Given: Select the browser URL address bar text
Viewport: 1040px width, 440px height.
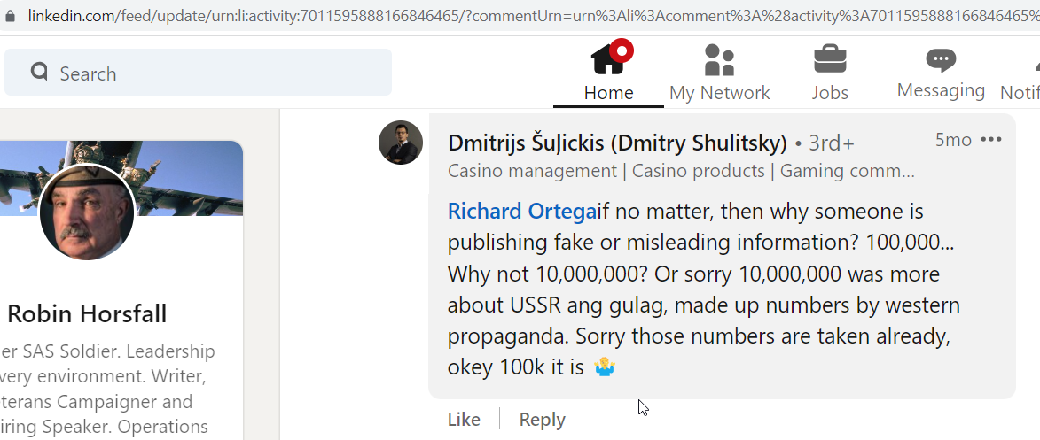Looking at the screenshot, I should click(x=533, y=16).
